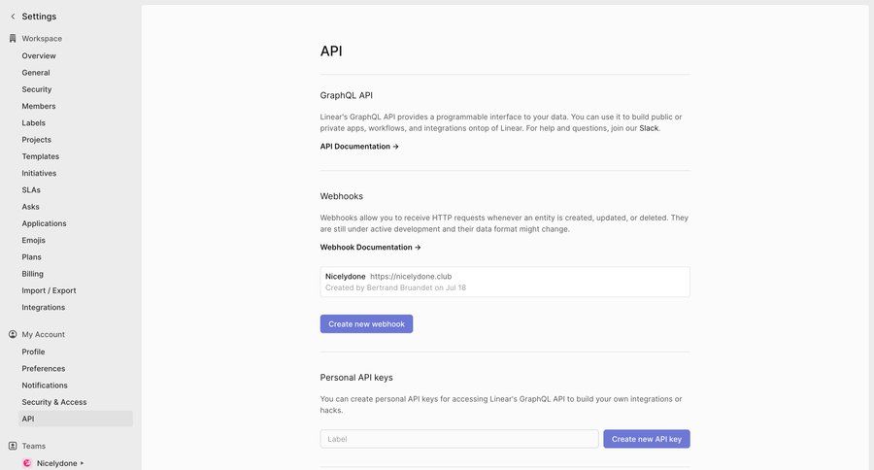Viewport: 874px width, 470px height.
Task: Open workspace Security settings
Action: click(x=37, y=89)
